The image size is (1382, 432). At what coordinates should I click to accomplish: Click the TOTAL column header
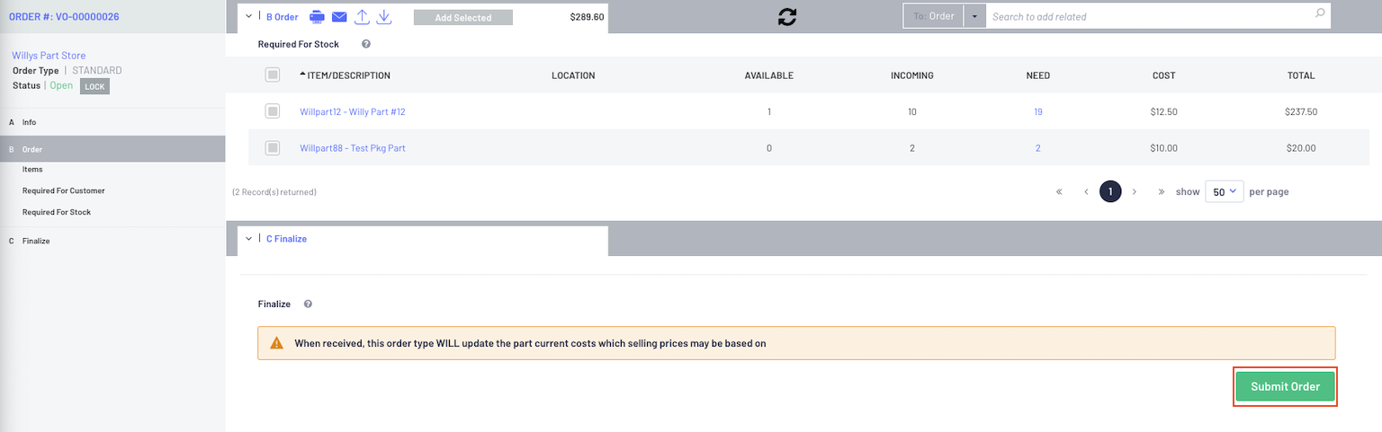(x=1301, y=75)
